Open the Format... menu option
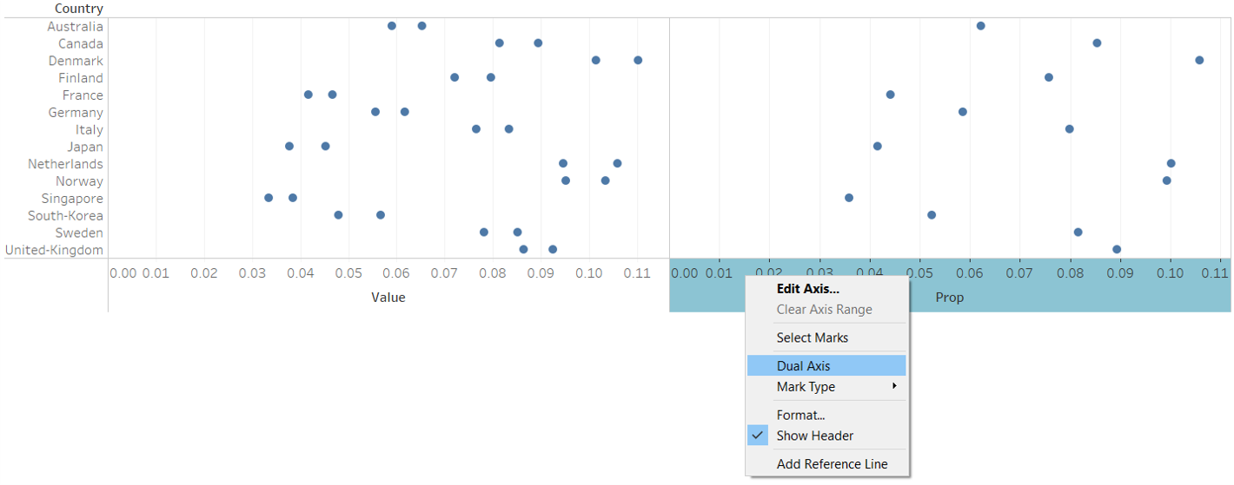 [800, 415]
